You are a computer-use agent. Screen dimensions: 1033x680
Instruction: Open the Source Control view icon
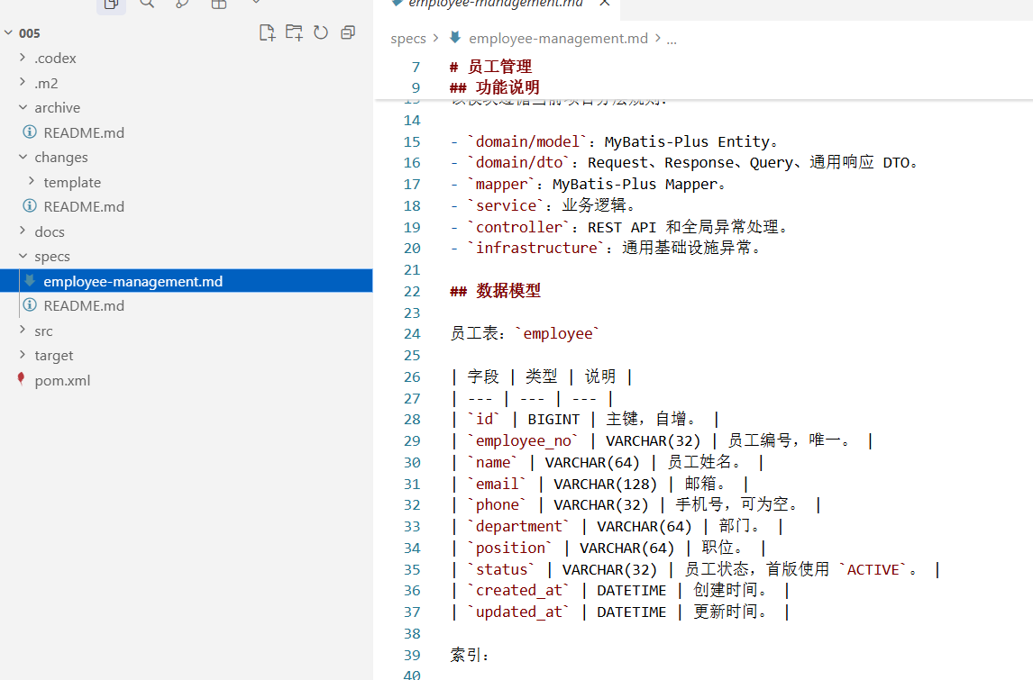click(182, 4)
